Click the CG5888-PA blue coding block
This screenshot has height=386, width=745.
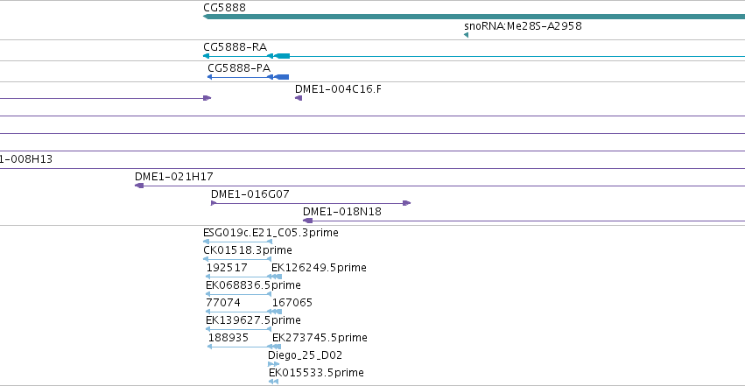coord(281,77)
